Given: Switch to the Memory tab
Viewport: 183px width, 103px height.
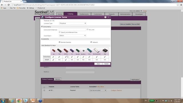Looking at the screenshot, I should [58, 79].
